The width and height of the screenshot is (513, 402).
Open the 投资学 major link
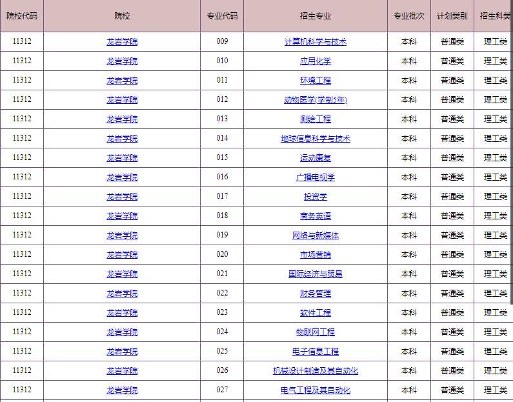[x=316, y=197]
